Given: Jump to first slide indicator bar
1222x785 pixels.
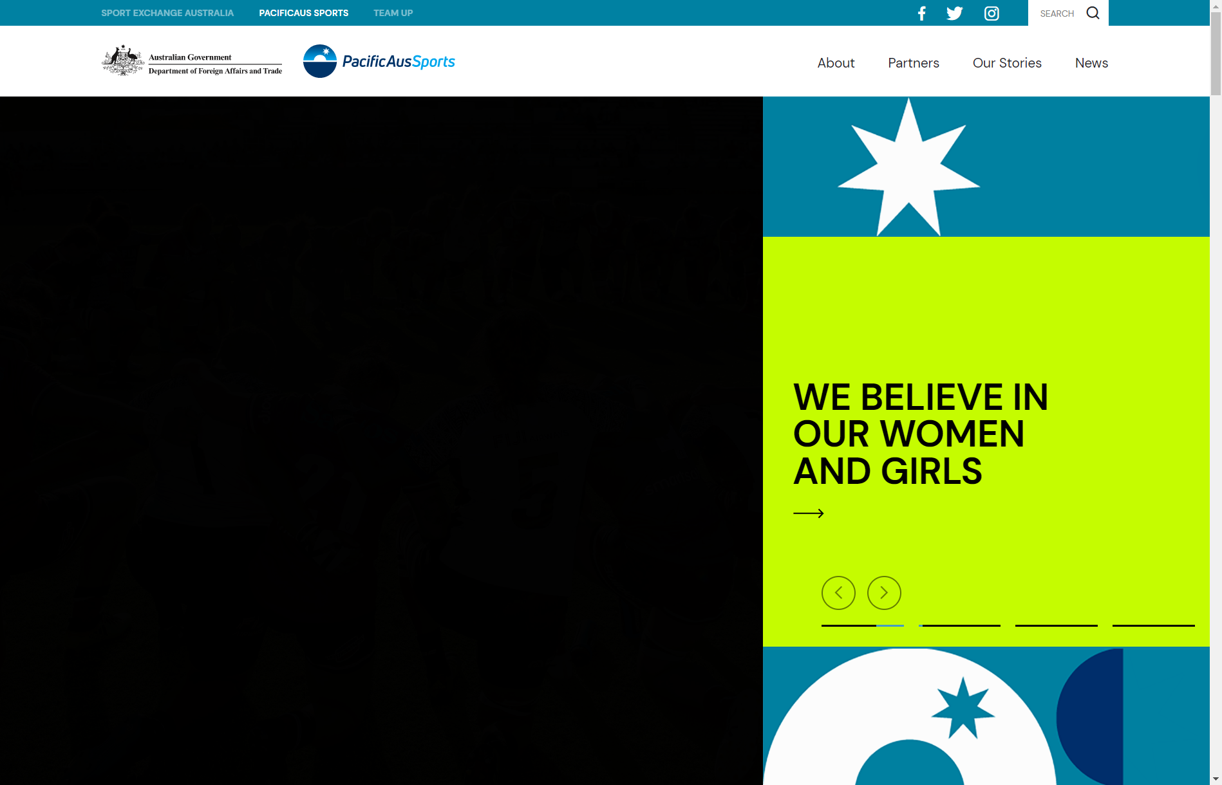Looking at the screenshot, I should [x=862, y=625].
